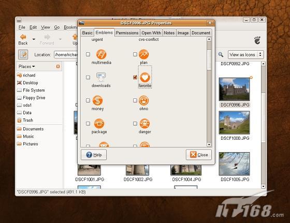This screenshot has width=290, height=223.
Task: Select the DSCF1000.JPG thumbnail
Action: point(234,123)
